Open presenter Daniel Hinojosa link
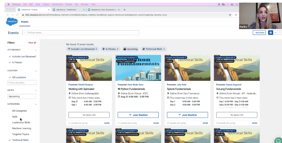 86,85
